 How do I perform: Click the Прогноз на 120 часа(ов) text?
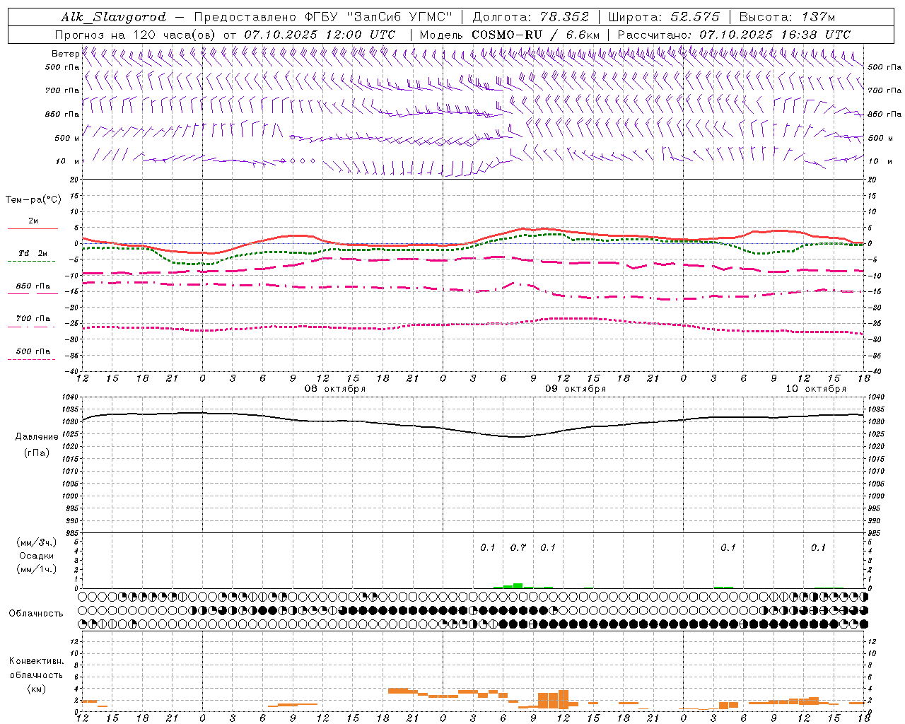coord(136,35)
